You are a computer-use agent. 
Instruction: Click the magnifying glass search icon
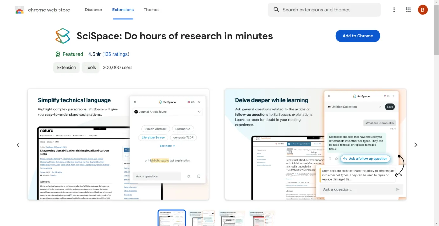[x=276, y=10]
